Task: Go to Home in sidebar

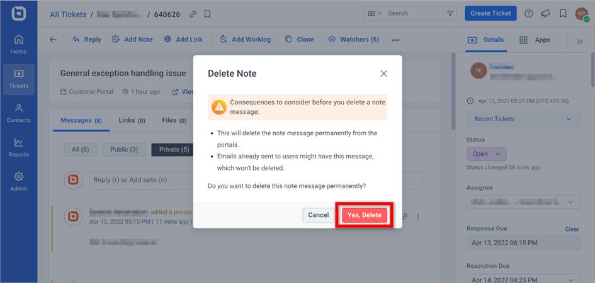Action: point(19,44)
